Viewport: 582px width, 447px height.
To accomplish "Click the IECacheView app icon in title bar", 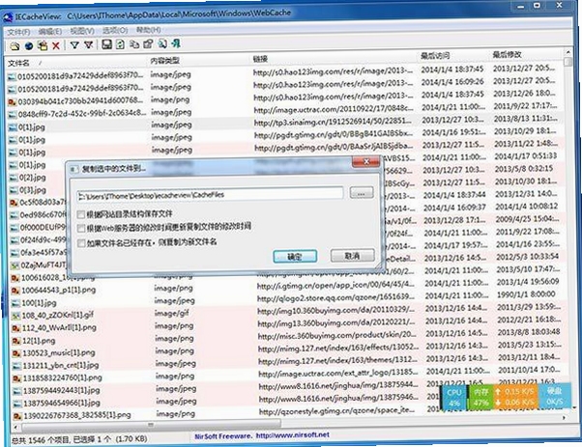I will 8,17.
